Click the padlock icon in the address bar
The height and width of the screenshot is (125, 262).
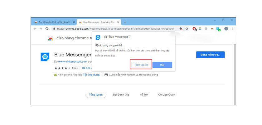pyautogui.click(x=54, y=29)
